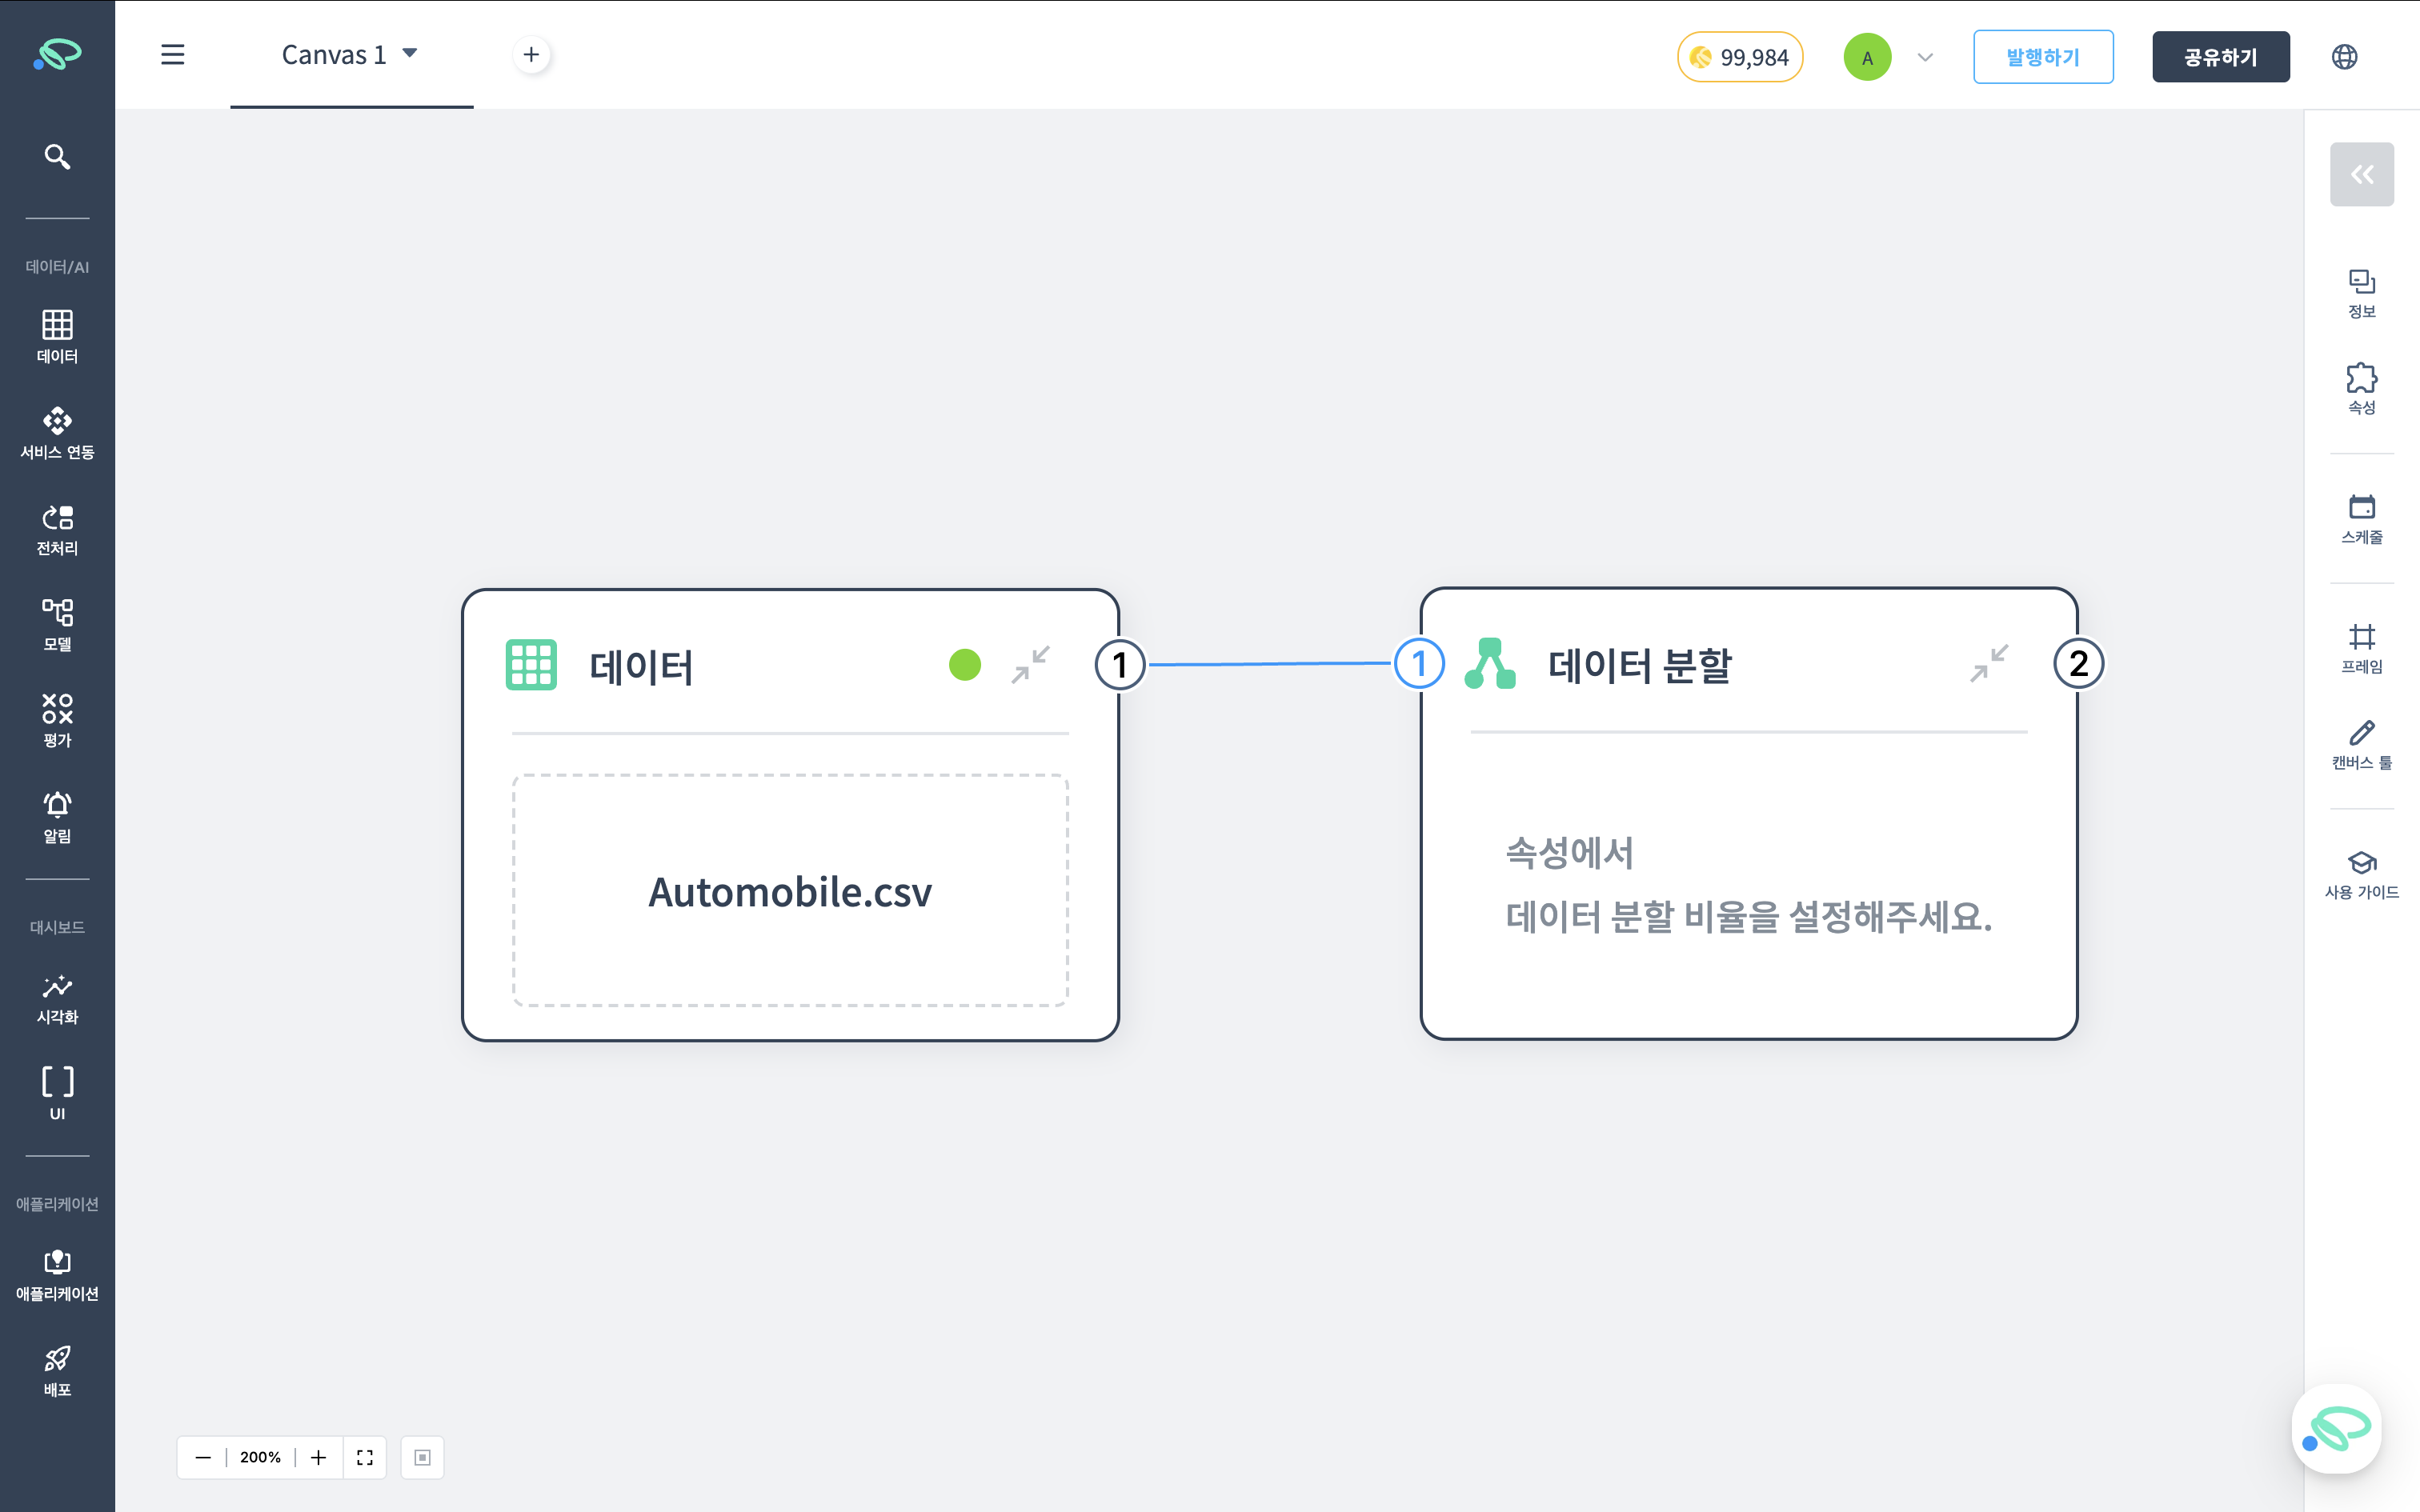Open the 모델 section from the sidebar
2420x1512 pixels.
pyautogui.click(x=57, y=622)
